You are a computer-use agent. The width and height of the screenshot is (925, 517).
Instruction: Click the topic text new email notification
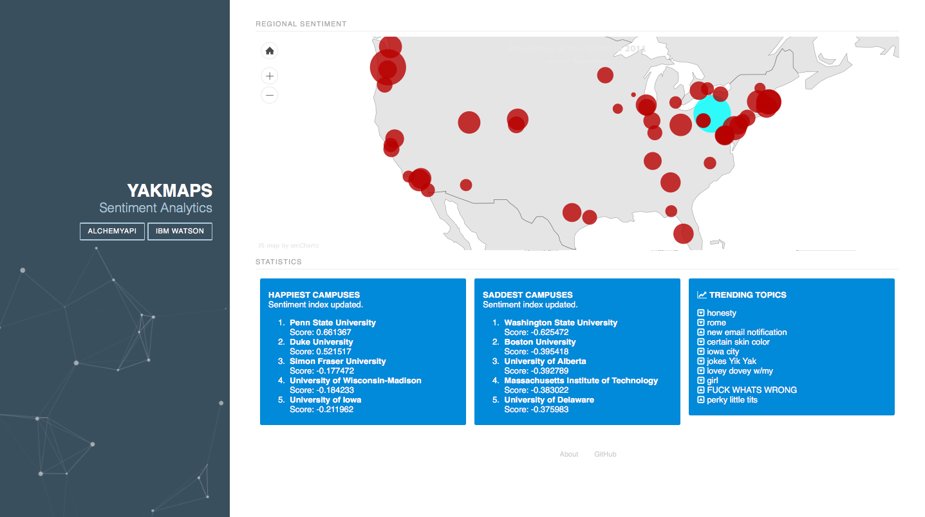click(747, 332)
